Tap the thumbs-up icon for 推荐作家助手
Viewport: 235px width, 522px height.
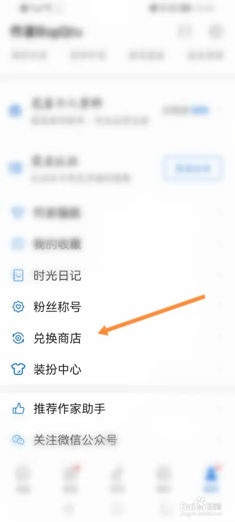click(18, 408)
